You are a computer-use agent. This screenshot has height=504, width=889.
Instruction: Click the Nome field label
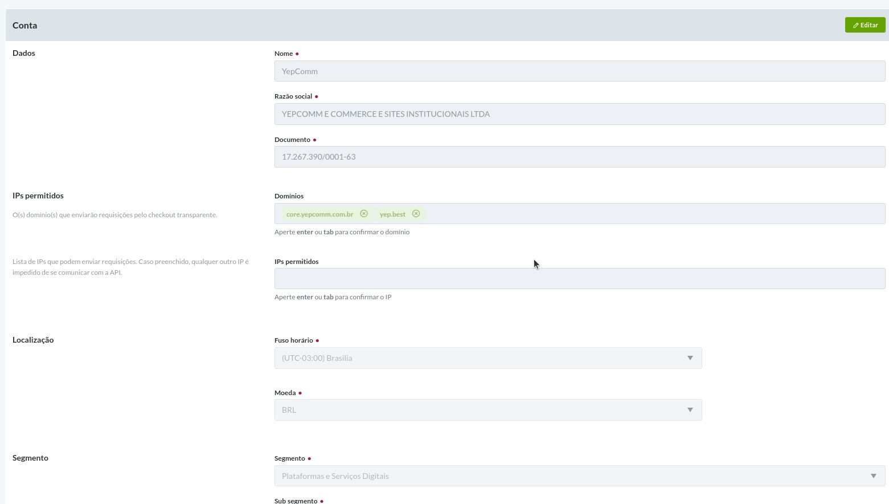[284, 54]
